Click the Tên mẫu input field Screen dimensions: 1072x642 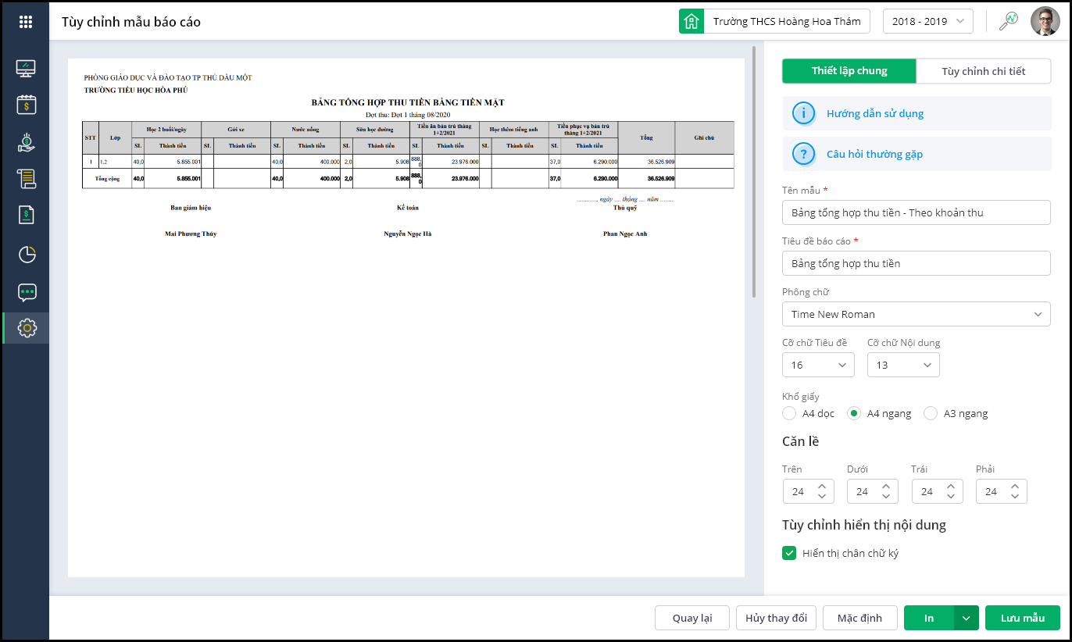(916, 212)
